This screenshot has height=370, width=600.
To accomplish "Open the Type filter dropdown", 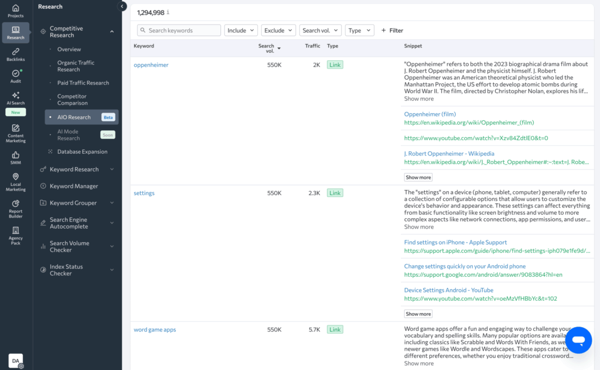I will 359,30.
